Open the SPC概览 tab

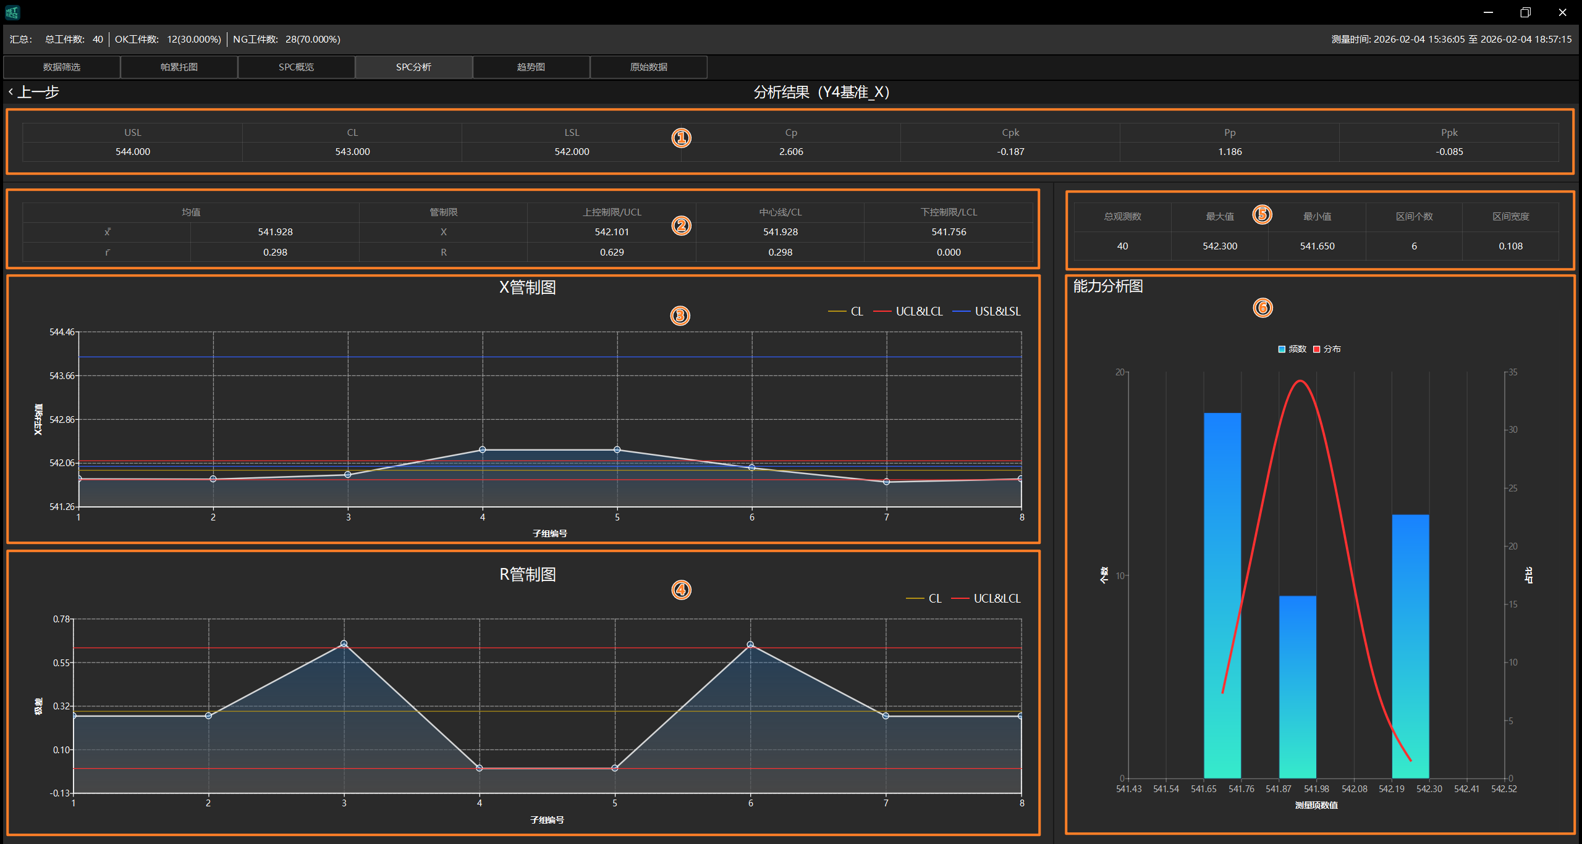click(x=297, y=67)
